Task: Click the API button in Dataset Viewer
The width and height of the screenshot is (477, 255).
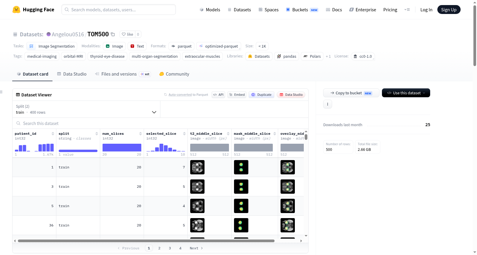Action: coord(219,95)
